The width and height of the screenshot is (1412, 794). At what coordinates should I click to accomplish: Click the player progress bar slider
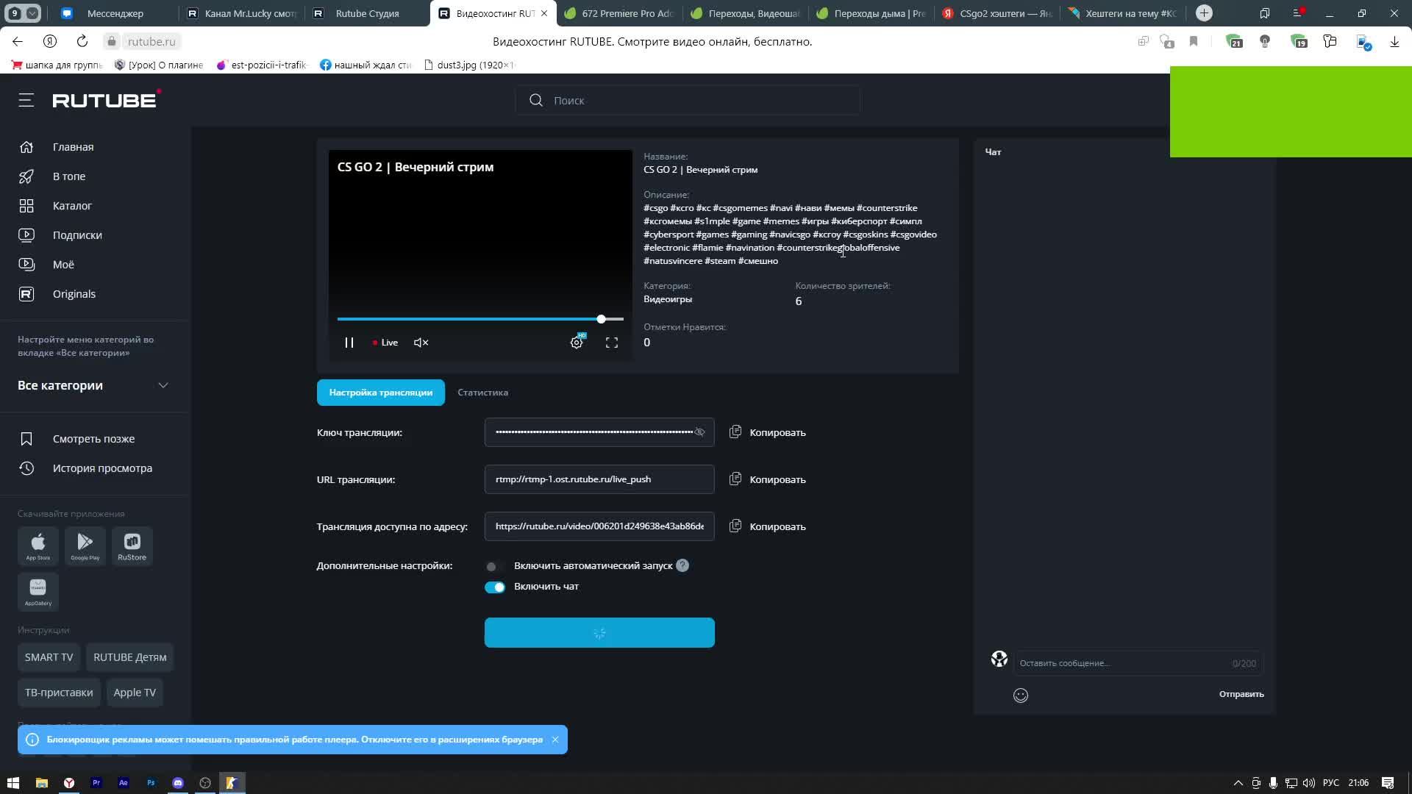601,319
